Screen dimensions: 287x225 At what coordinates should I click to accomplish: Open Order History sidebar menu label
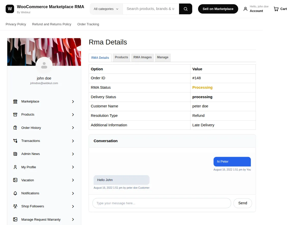tap(31, 128)
